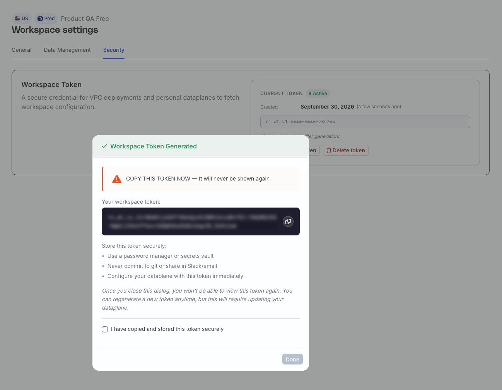Click the 'Product QA Free' workspace name

click(x=85, y=19)
